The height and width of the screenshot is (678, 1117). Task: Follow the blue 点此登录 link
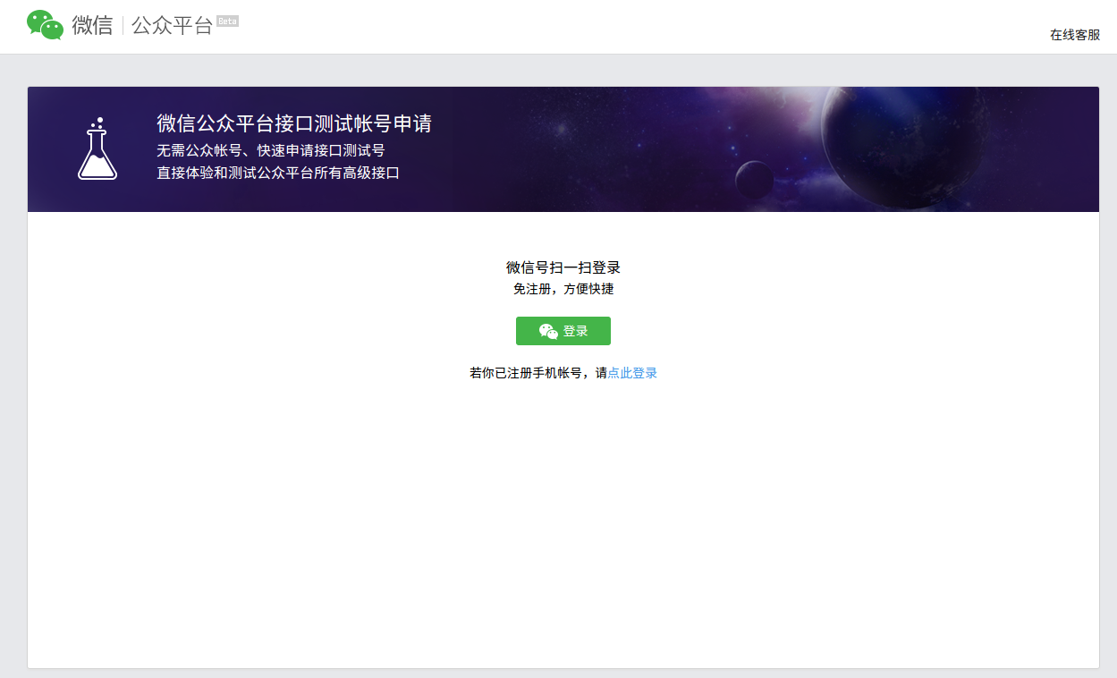[632, 373]
